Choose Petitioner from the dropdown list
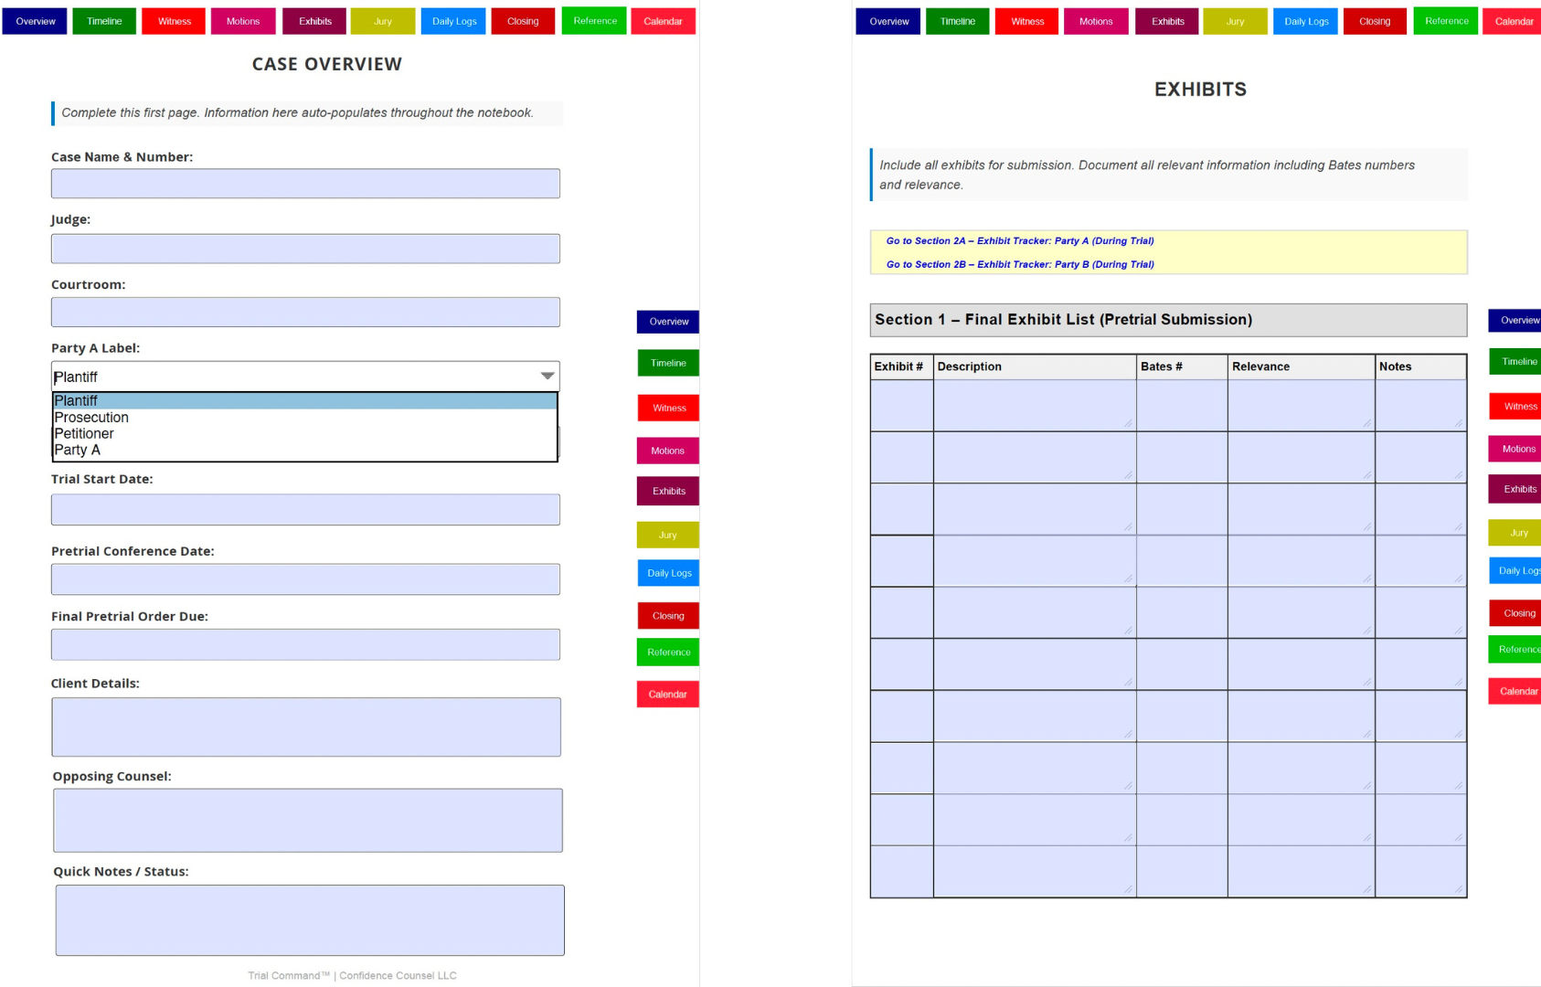Image resolution: width=1541 pixels, height=987 pixels. click(304, 434)
